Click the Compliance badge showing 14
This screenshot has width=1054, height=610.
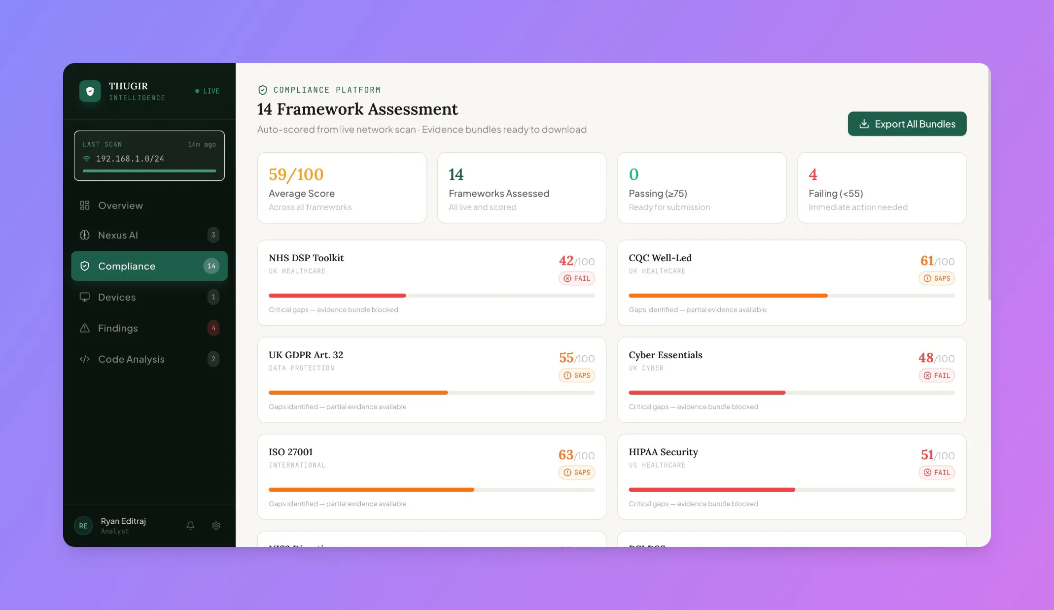[211, 266]
